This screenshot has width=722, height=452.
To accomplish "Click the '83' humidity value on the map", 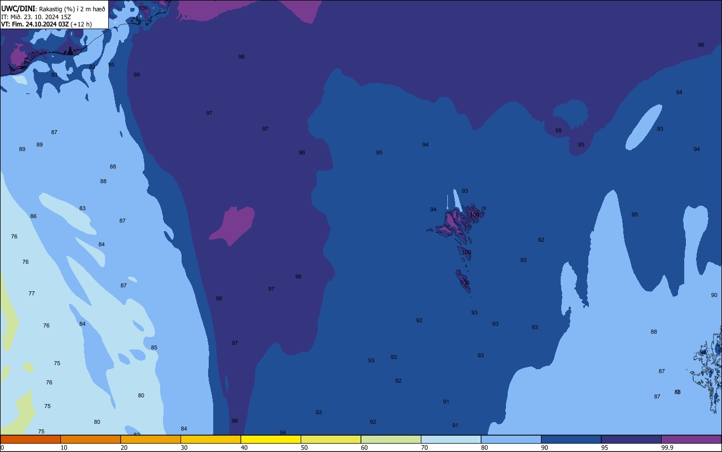I will pyautogui.click(x=82, y=209).
